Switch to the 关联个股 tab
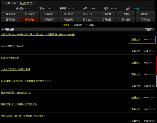Viewport: 157px width, 123px height. click(145, 20)
